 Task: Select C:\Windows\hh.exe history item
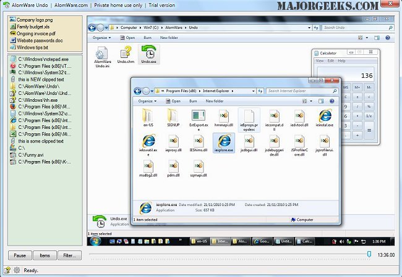(34, 100)
